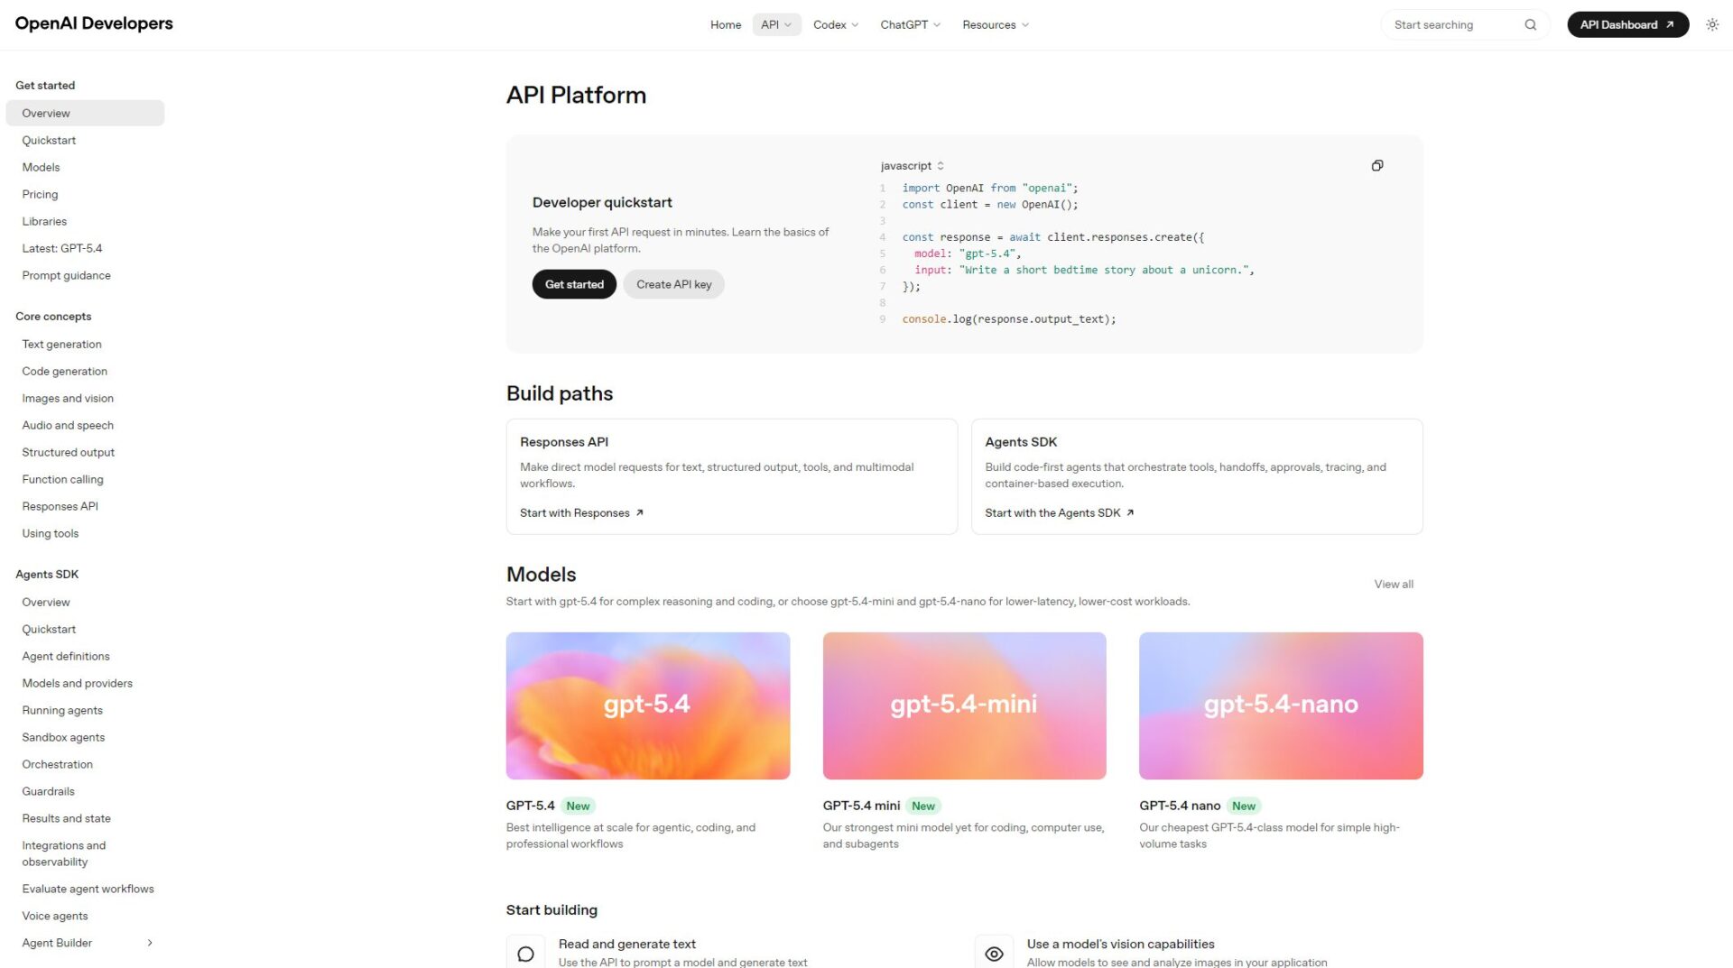The height and width of the screenshot is (968, 1733).
Task: Open the Resources dropdown
Action: click(995, 24)
